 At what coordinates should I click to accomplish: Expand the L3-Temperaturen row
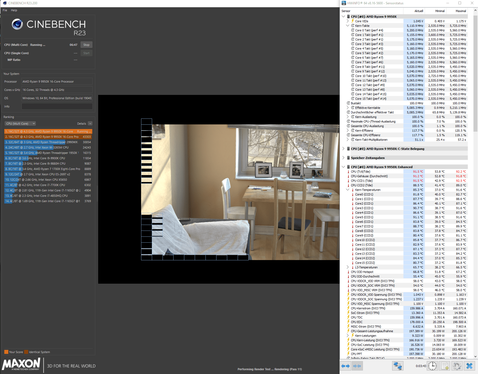[x=348, y=267]
